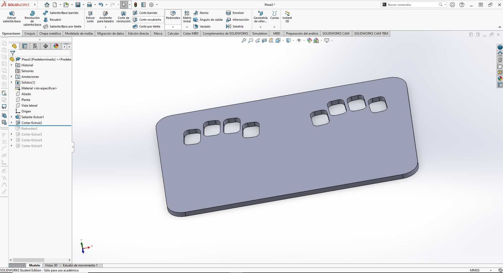Open the Options gear icon

(x=151, y=5)
